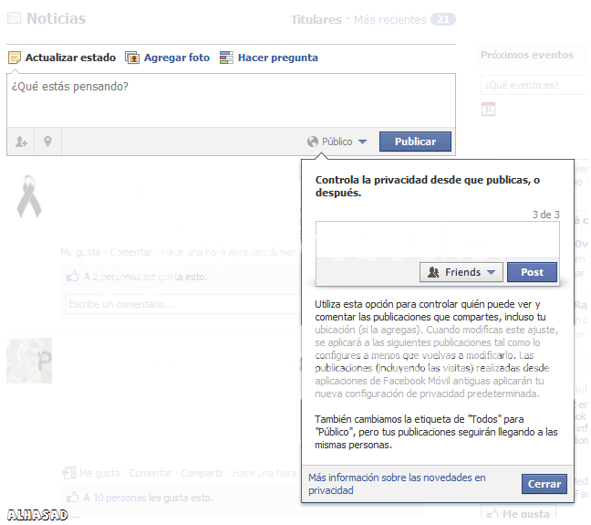The image size is (591, 525).
Task: Open the Friends audience dropdown in the tooltip
Action: tap(461, 272)
